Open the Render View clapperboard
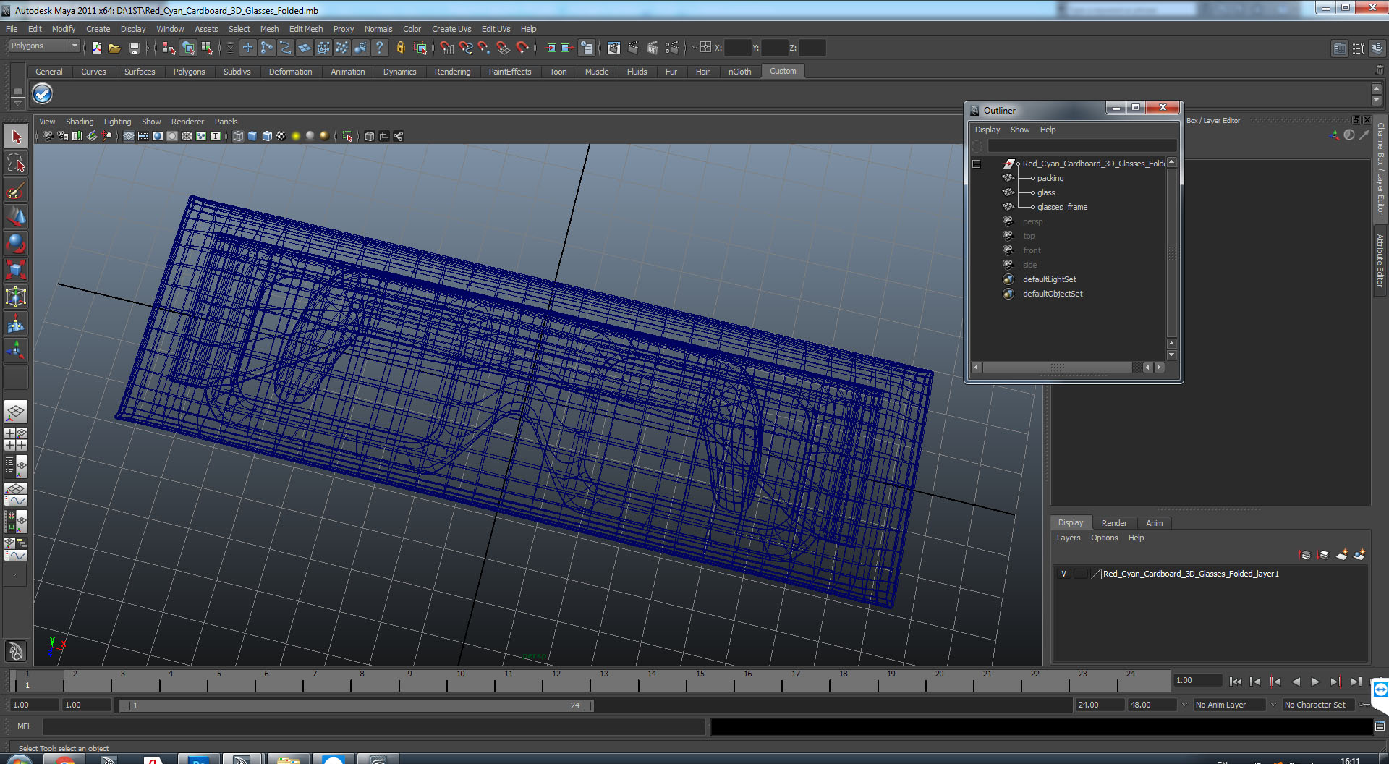This screenshot has height=764, width=1389. (x=613, y=48)
